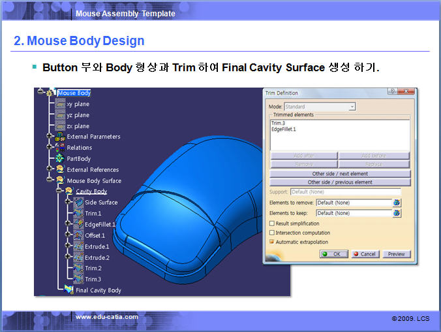Click the Elements to keep input field
Image resolution: width=441 pixels, height=332 pixels.
point(352,213)
